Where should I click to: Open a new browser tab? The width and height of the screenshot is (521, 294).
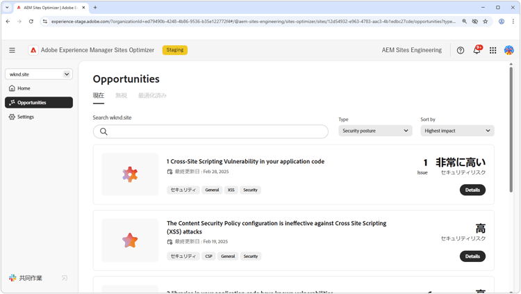pos(95,8)
